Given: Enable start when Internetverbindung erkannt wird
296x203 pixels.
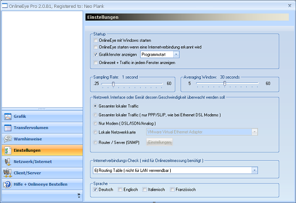Looking at the screenshot, I should tap(96, 47).
